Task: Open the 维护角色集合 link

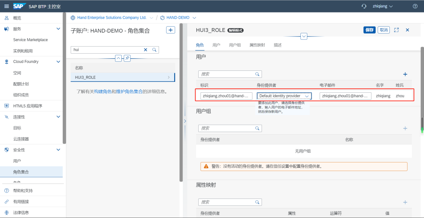Action: click(129, 92)
